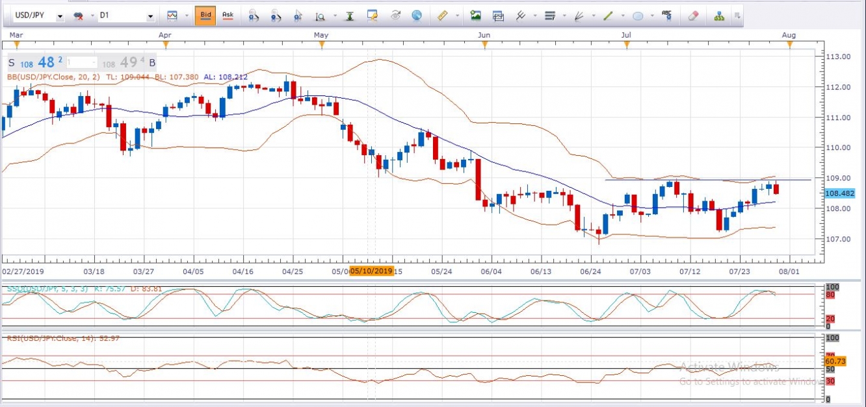Click the Mar timeline marker arrow
Viewport: 866px width, 407px height.
[x=16, y=44]
